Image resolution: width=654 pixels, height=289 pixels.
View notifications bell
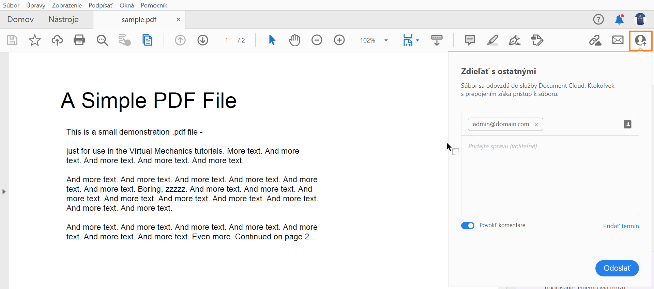coord(620,19)
